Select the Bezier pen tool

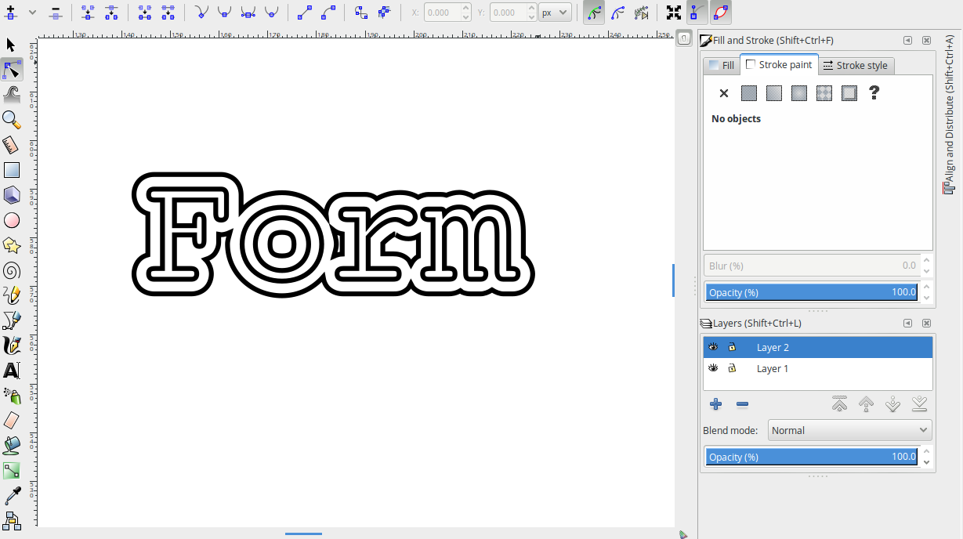[12, 320]
